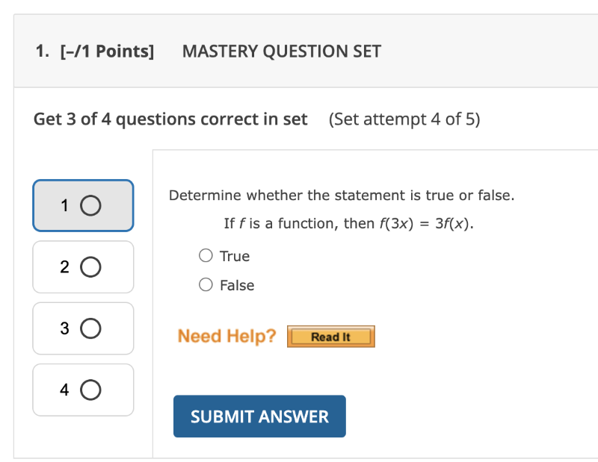The width and height of the screenshot is (598, 462).
Task: Click the status circle beside number 3
Action: point(90,328)
